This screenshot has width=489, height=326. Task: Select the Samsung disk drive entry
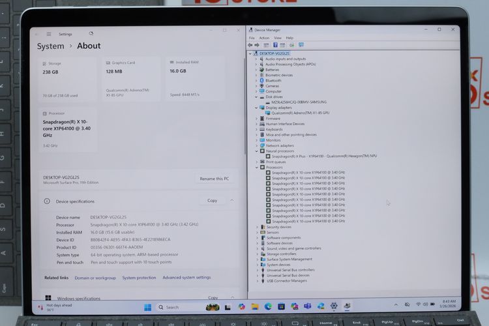click(299, 102)
